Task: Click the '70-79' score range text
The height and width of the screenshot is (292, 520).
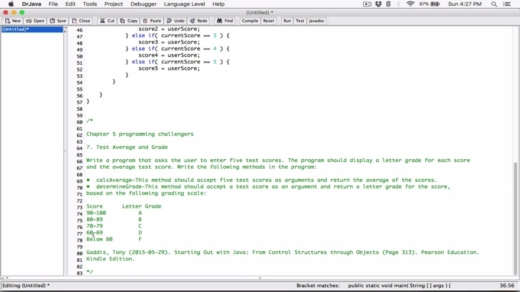Action: coord(94,226)
